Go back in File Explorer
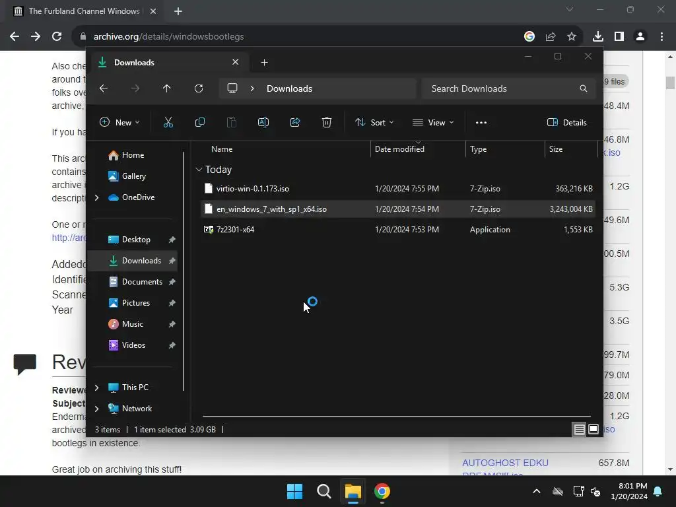Image resolution: width=676 pixels, height=507 pixels. [104, 88]
